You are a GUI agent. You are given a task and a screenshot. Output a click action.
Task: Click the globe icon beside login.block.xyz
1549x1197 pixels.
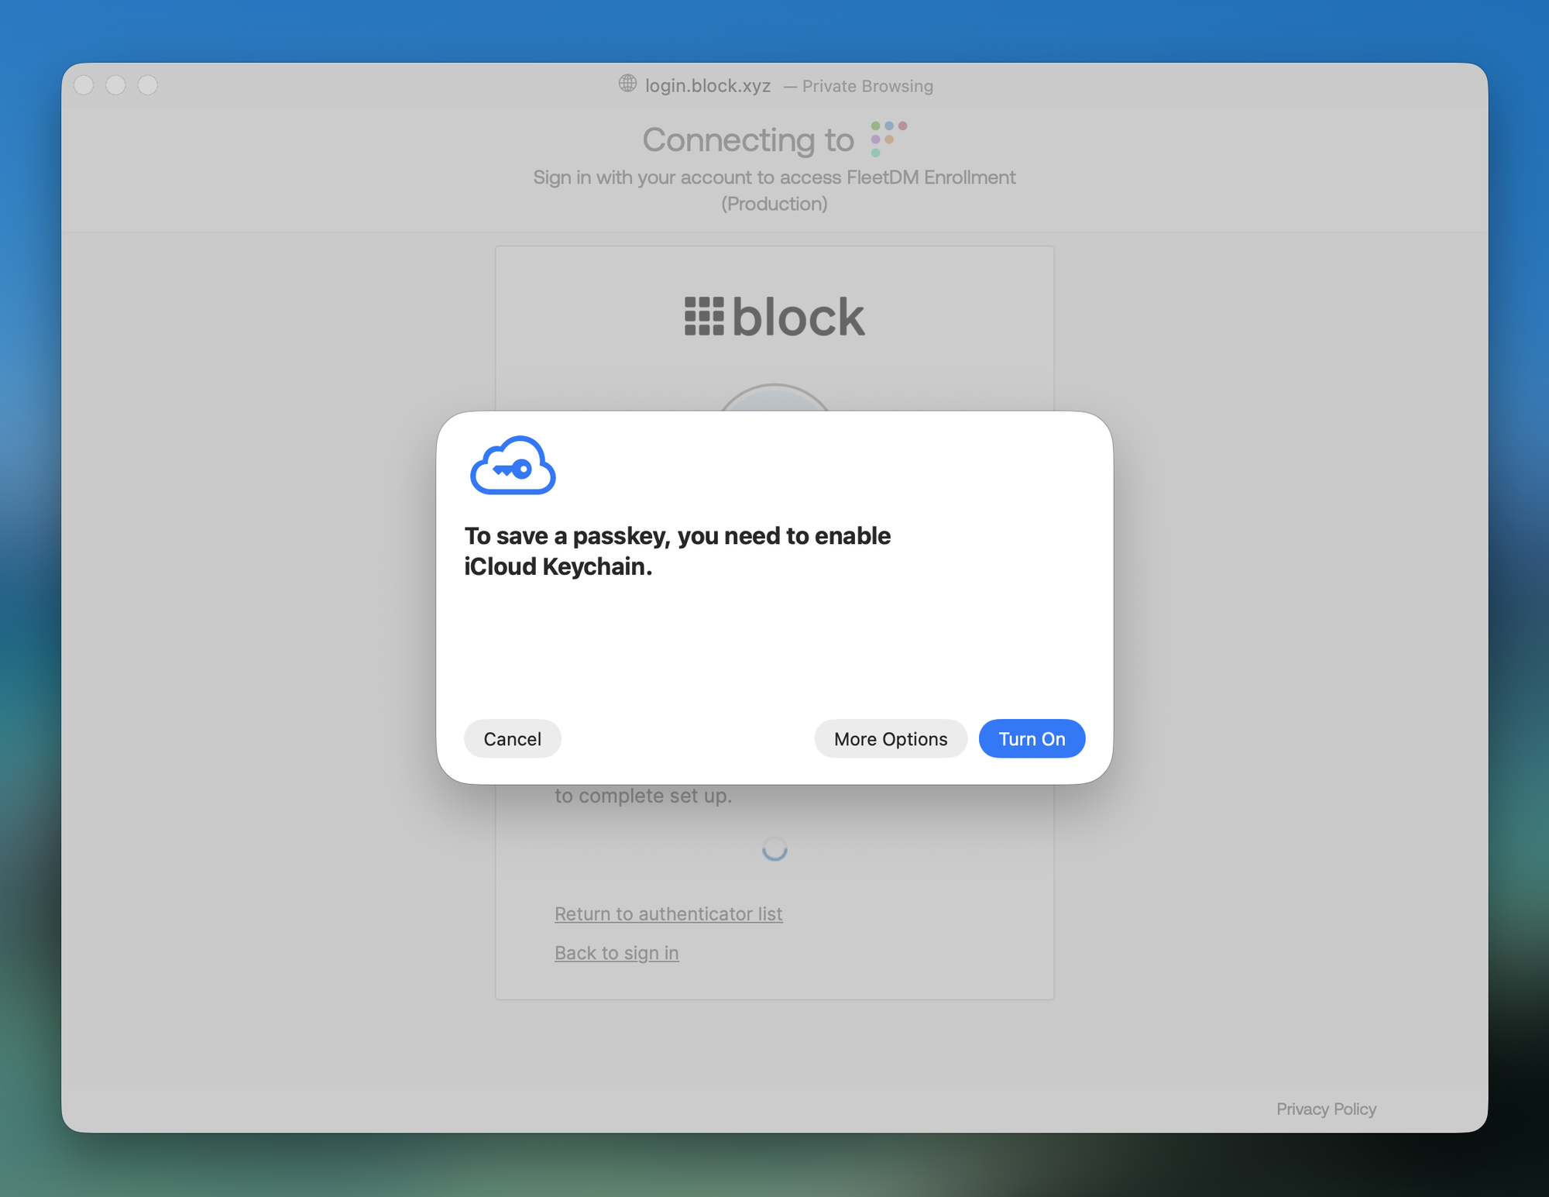coord(627,84)
